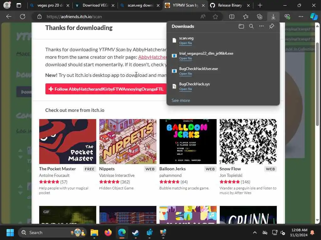
Task: Open the tab actions menu icon
Action: (19, 6)
